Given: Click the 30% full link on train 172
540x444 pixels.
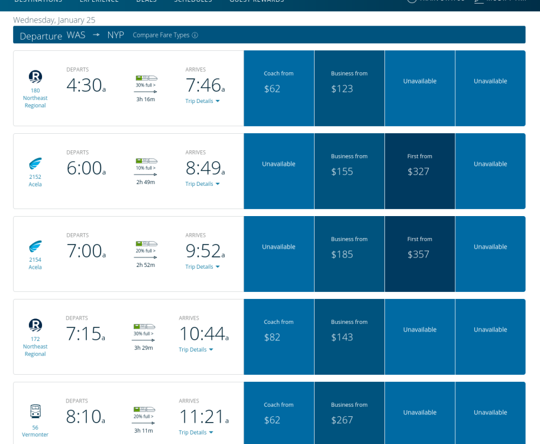Looking at the screenshot, I should coord(144,334).
